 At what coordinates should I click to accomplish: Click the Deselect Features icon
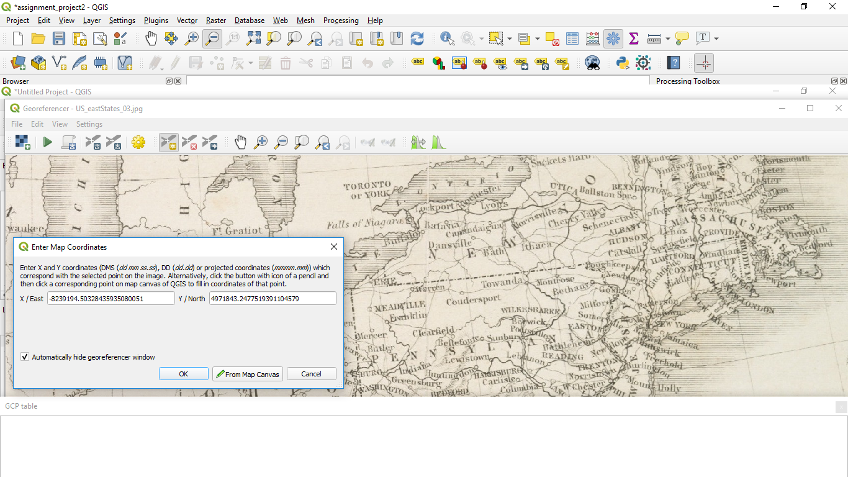553,39
